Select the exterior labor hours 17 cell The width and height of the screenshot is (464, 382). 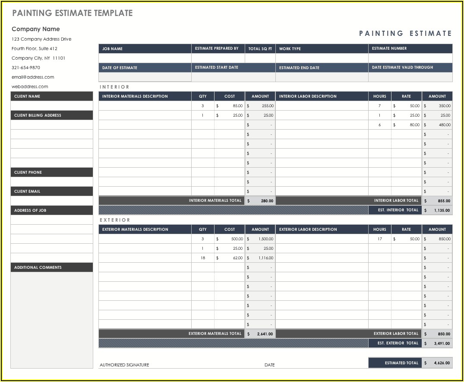380,239
